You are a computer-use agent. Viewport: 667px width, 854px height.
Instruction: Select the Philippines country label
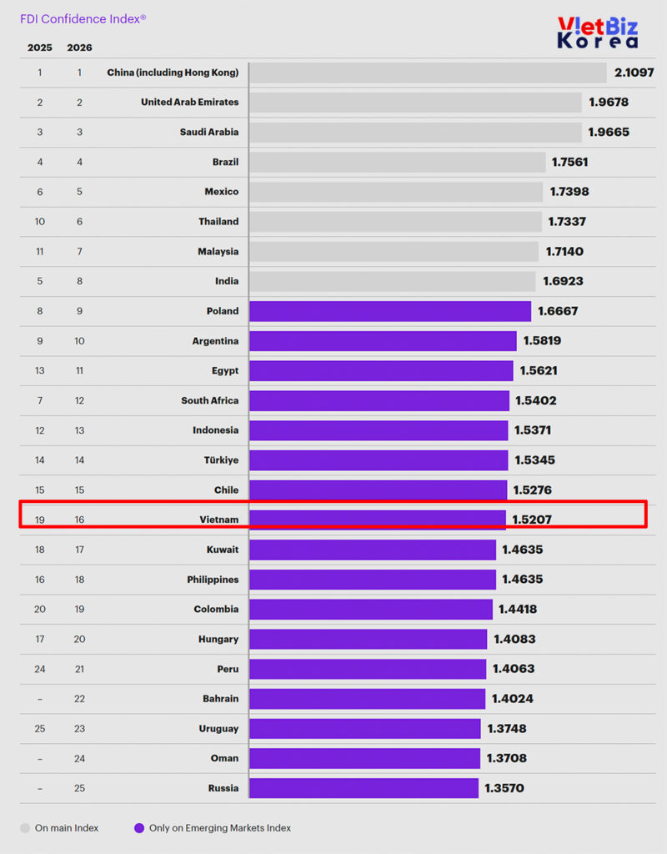point(213,580)
